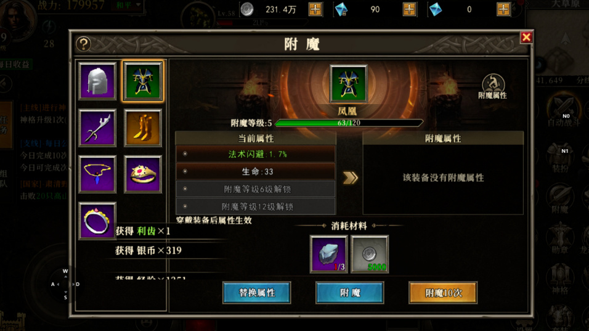The height and width of the screenshot is (331, 589).
Task: Click the 替换属性 button
Action: click(256, 292)
